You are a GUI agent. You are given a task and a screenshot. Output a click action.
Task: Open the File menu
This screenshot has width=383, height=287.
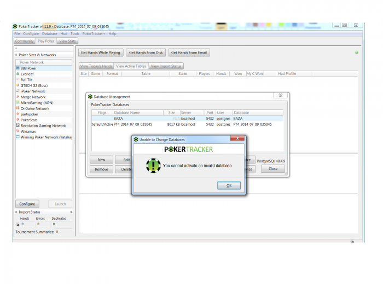coord(17,34)
